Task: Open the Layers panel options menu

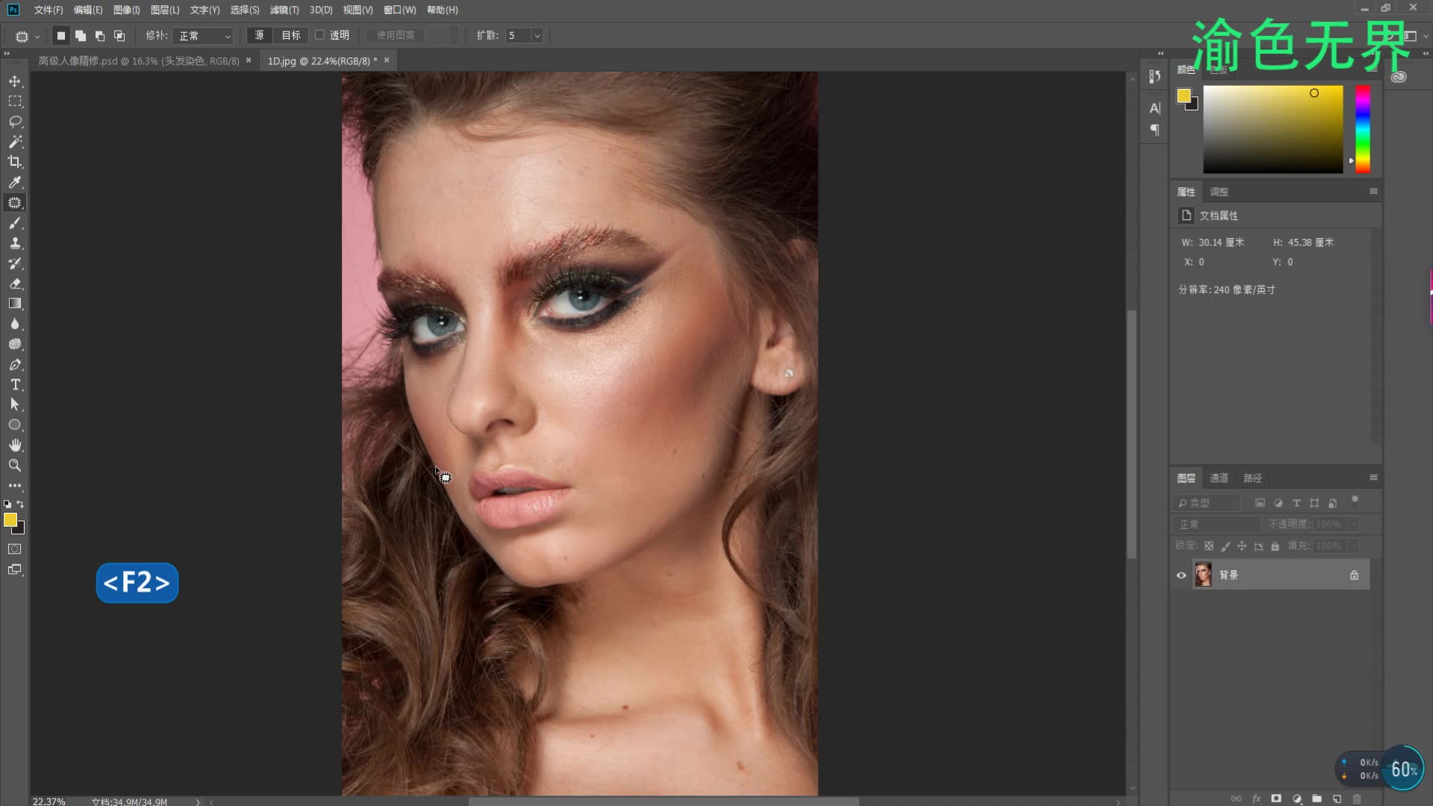Action: [x=1373, y=478]
